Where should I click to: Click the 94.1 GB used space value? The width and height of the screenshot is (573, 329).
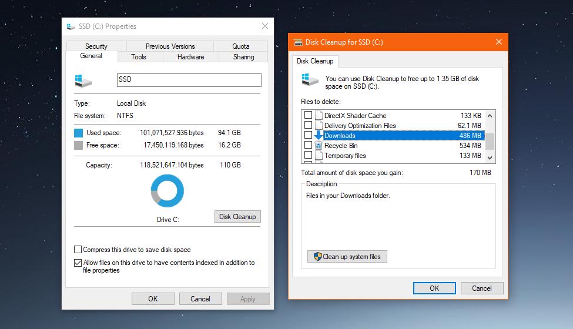(229, 133)
